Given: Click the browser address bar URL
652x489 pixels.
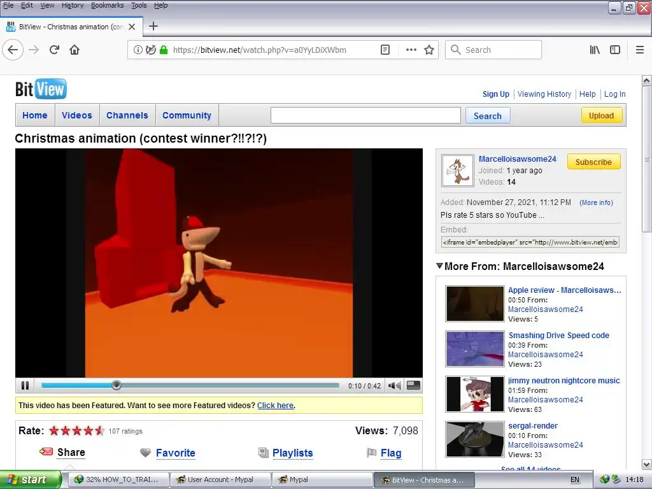Looking at the screenshot, I should [x=260, y=50].
